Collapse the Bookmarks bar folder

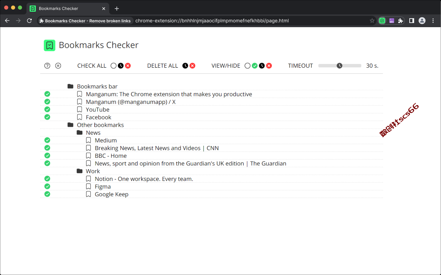pyautogui.click(x=71, y=86)
